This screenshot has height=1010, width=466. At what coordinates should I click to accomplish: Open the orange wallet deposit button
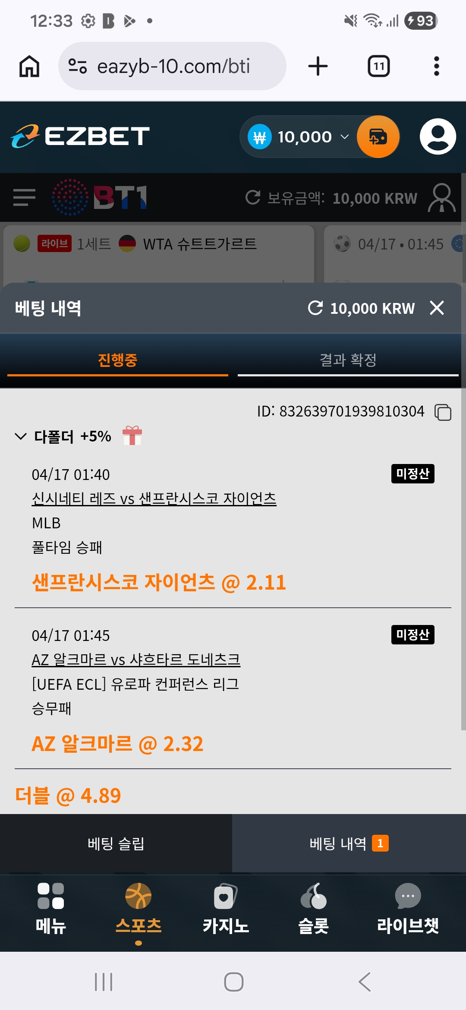point(378,137)
